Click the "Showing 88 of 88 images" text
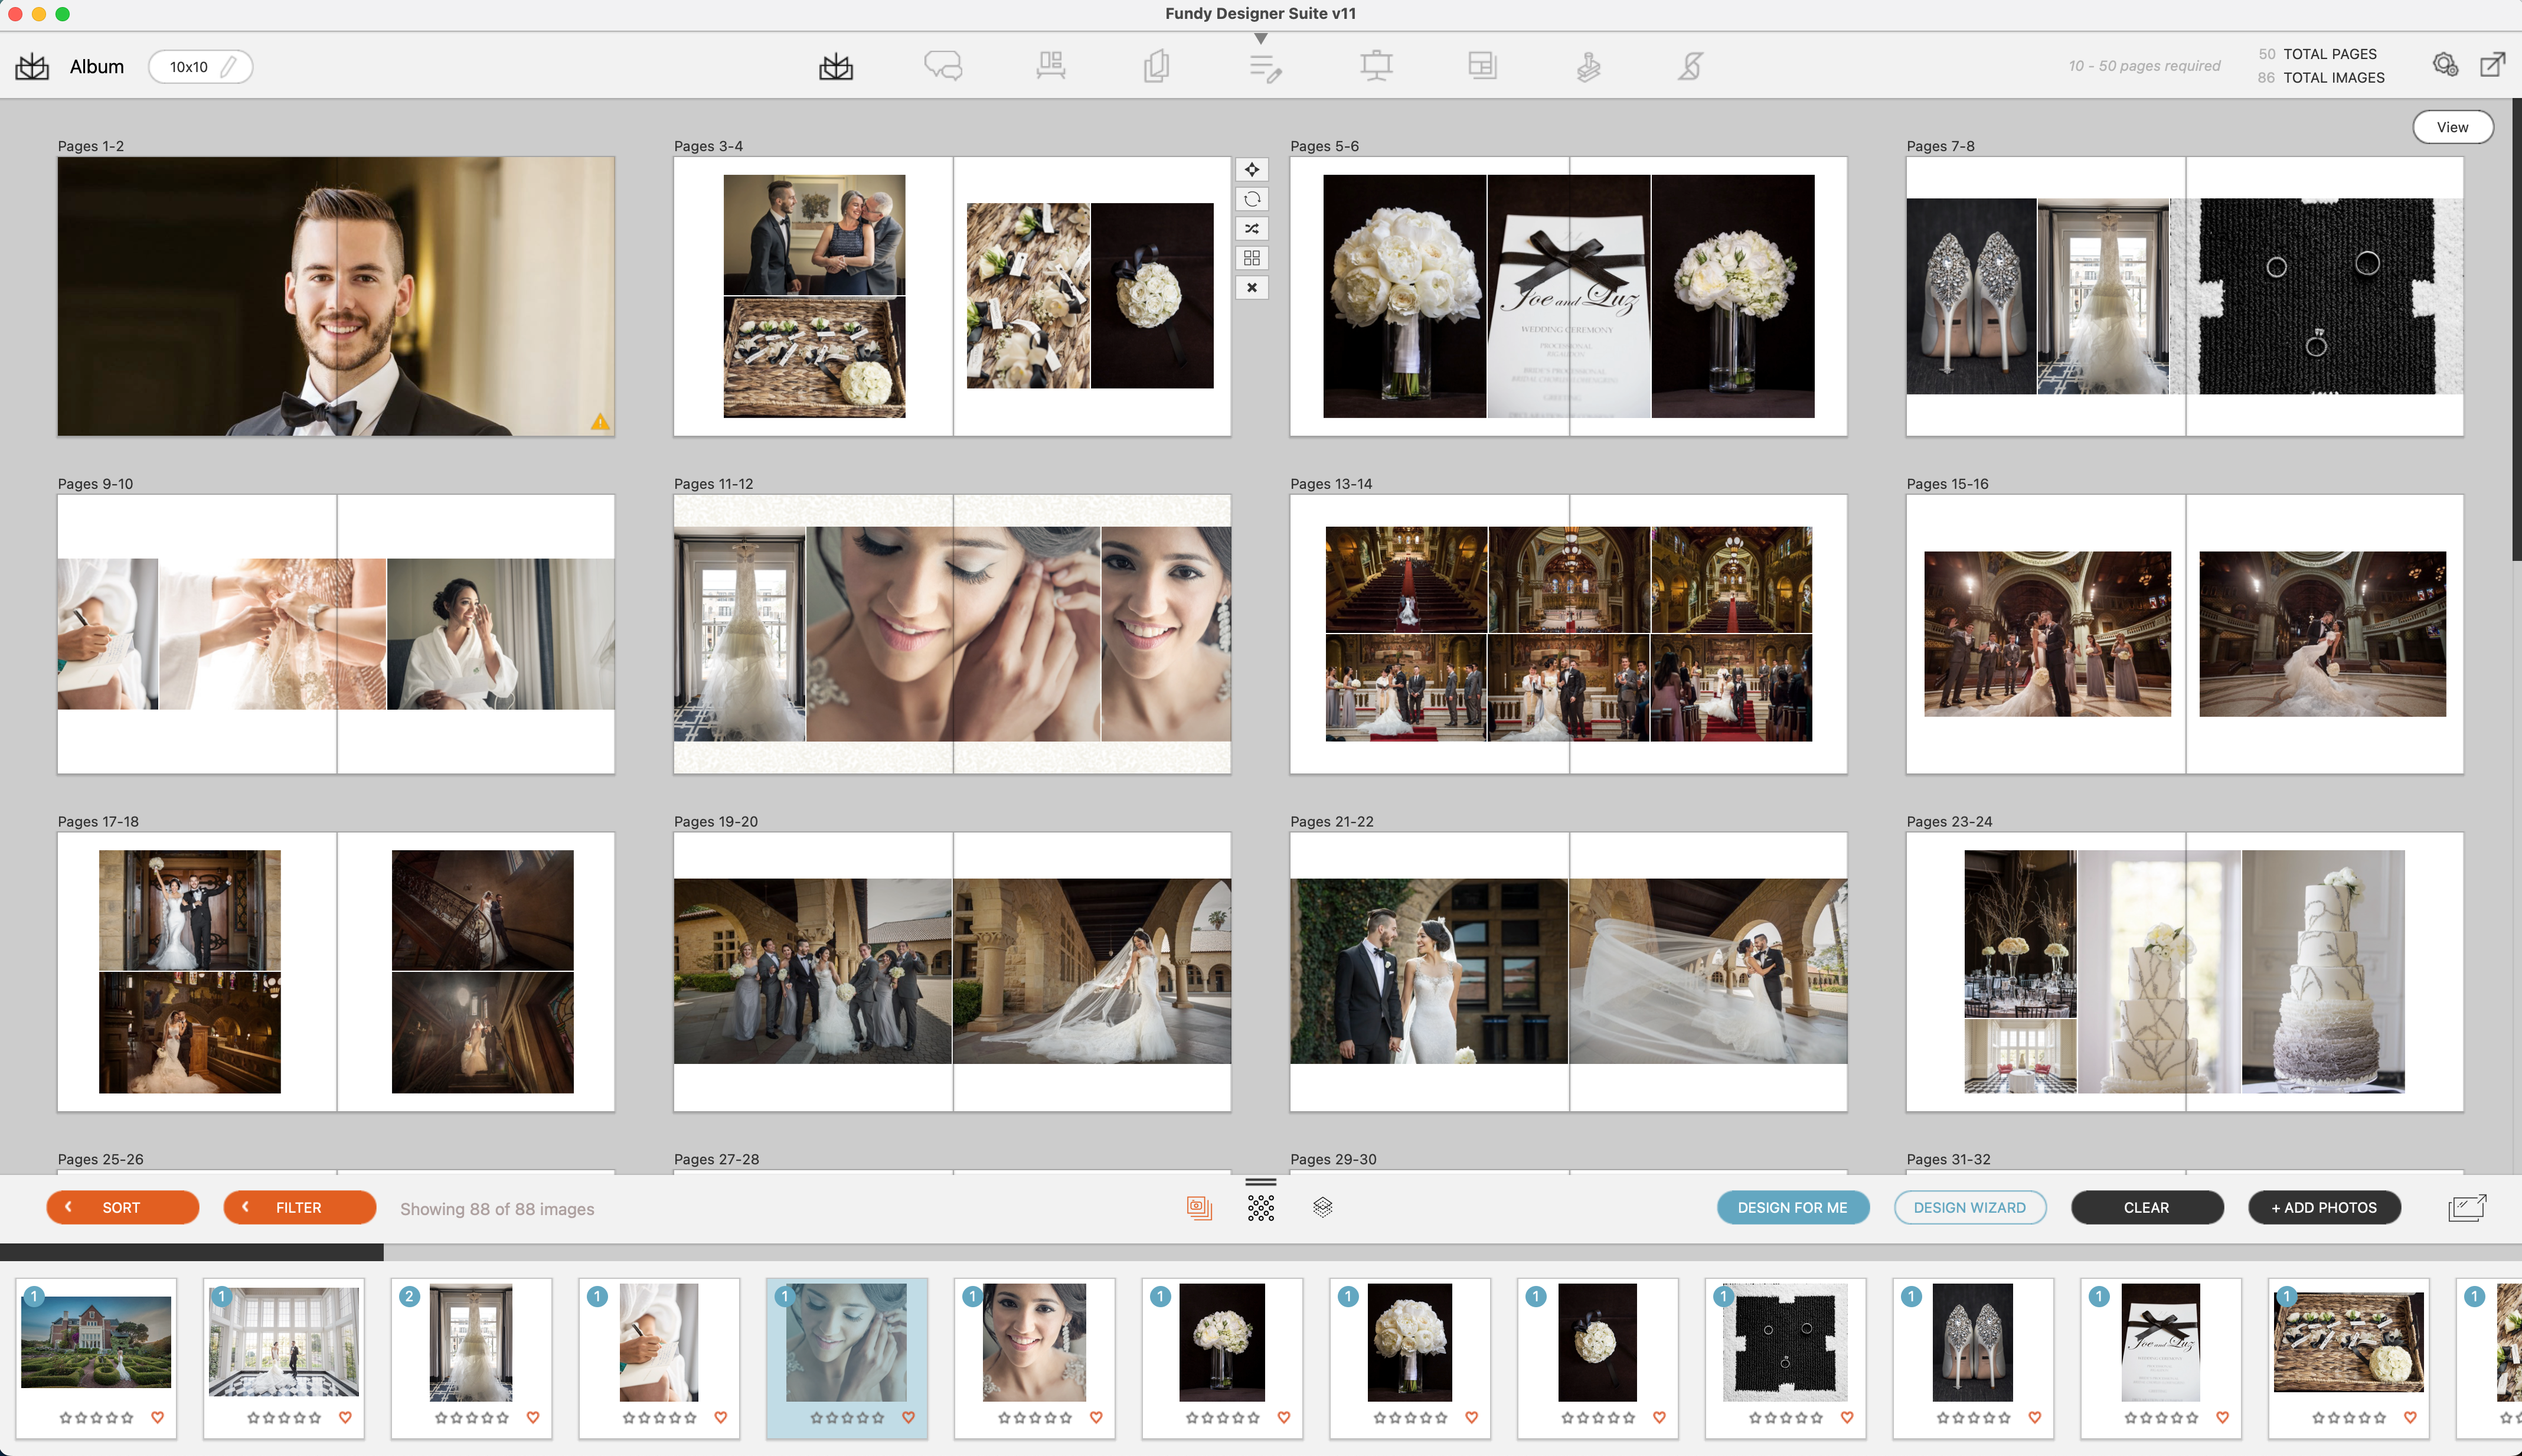Viewport: 2522px width, 1456px height. click(497, 1209)
